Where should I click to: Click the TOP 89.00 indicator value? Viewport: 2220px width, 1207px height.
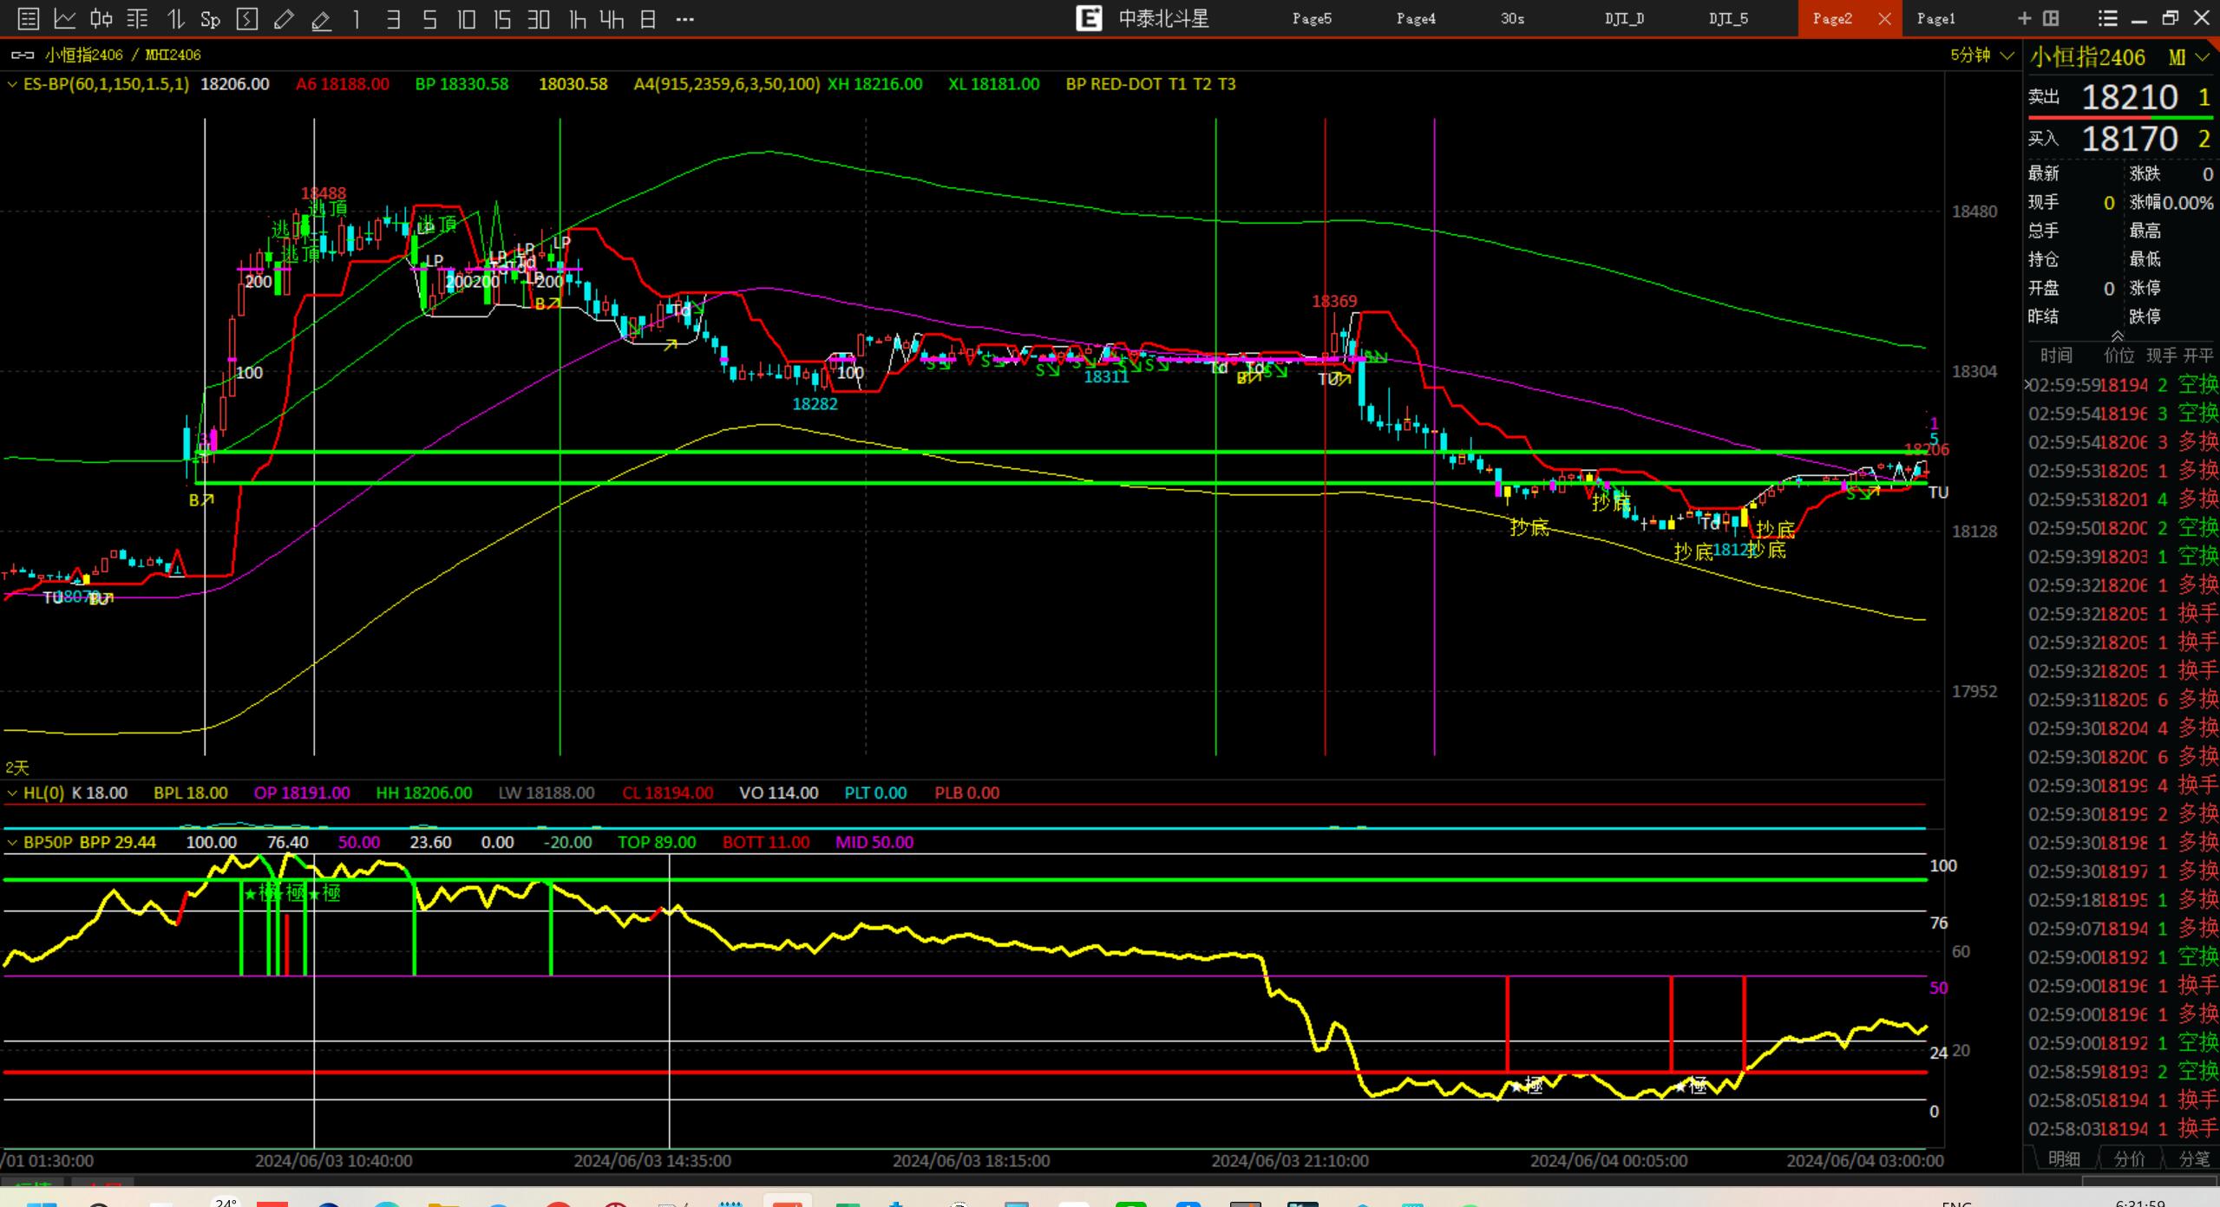pos(657,842)
